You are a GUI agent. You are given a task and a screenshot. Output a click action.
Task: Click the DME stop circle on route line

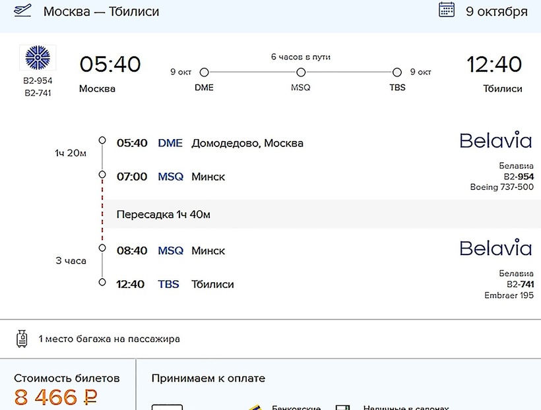pyautogui.click(x=204, y=73)
